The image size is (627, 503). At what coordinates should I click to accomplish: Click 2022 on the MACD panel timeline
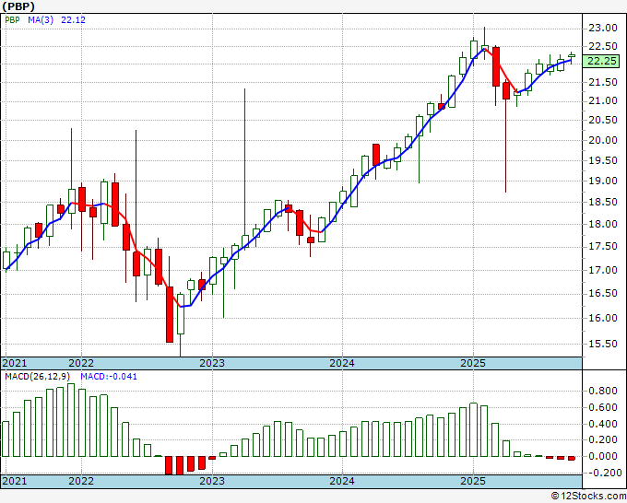81,481
